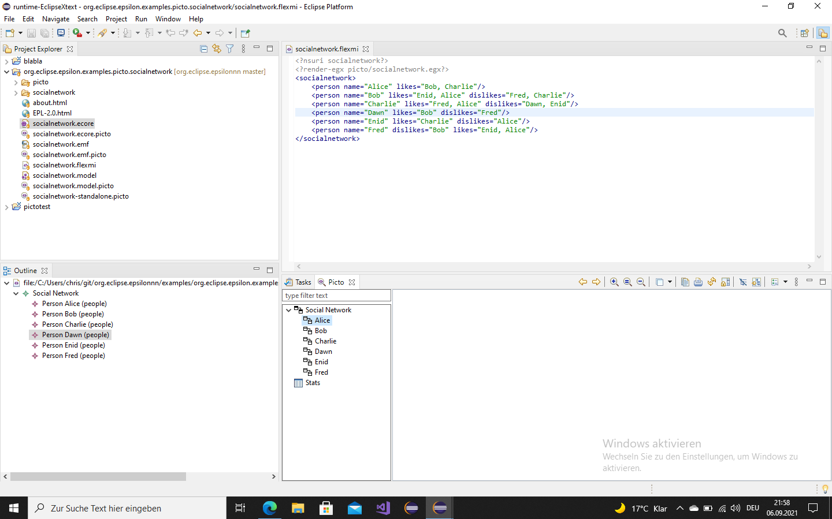Select socialnetwork.flexmi file in Project Explorer

64,165
